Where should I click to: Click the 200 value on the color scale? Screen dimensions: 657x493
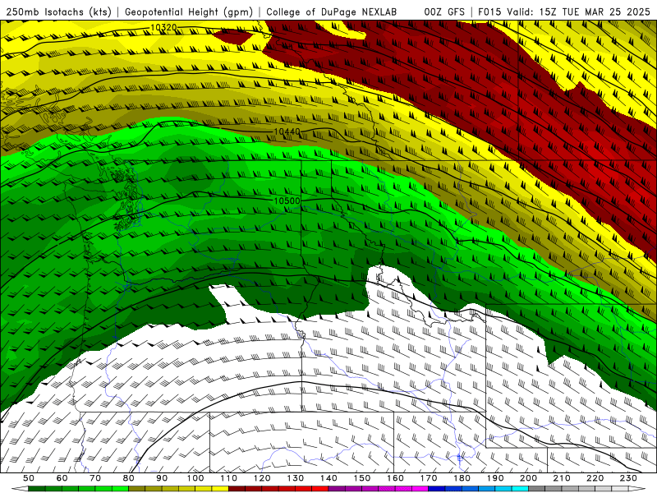tap(529, 478)
